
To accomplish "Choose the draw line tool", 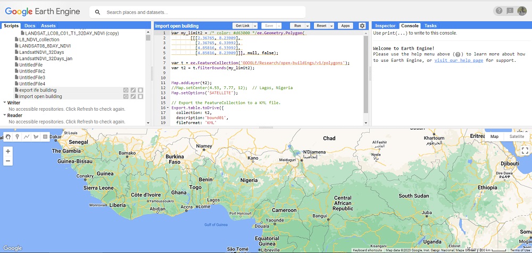I will [27, 137].
